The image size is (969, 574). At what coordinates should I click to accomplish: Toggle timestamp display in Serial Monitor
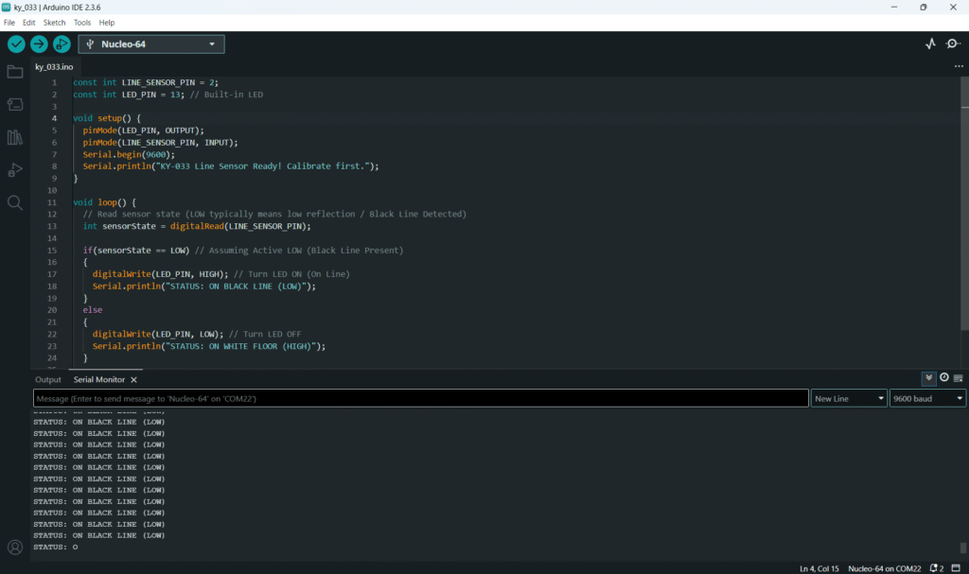(x=944, y=378)
